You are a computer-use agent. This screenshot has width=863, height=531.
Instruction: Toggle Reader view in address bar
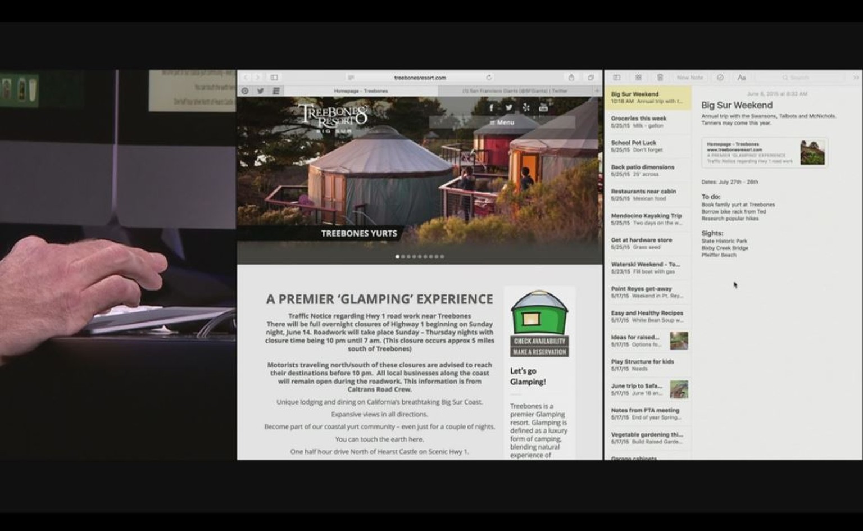point(351,78)
